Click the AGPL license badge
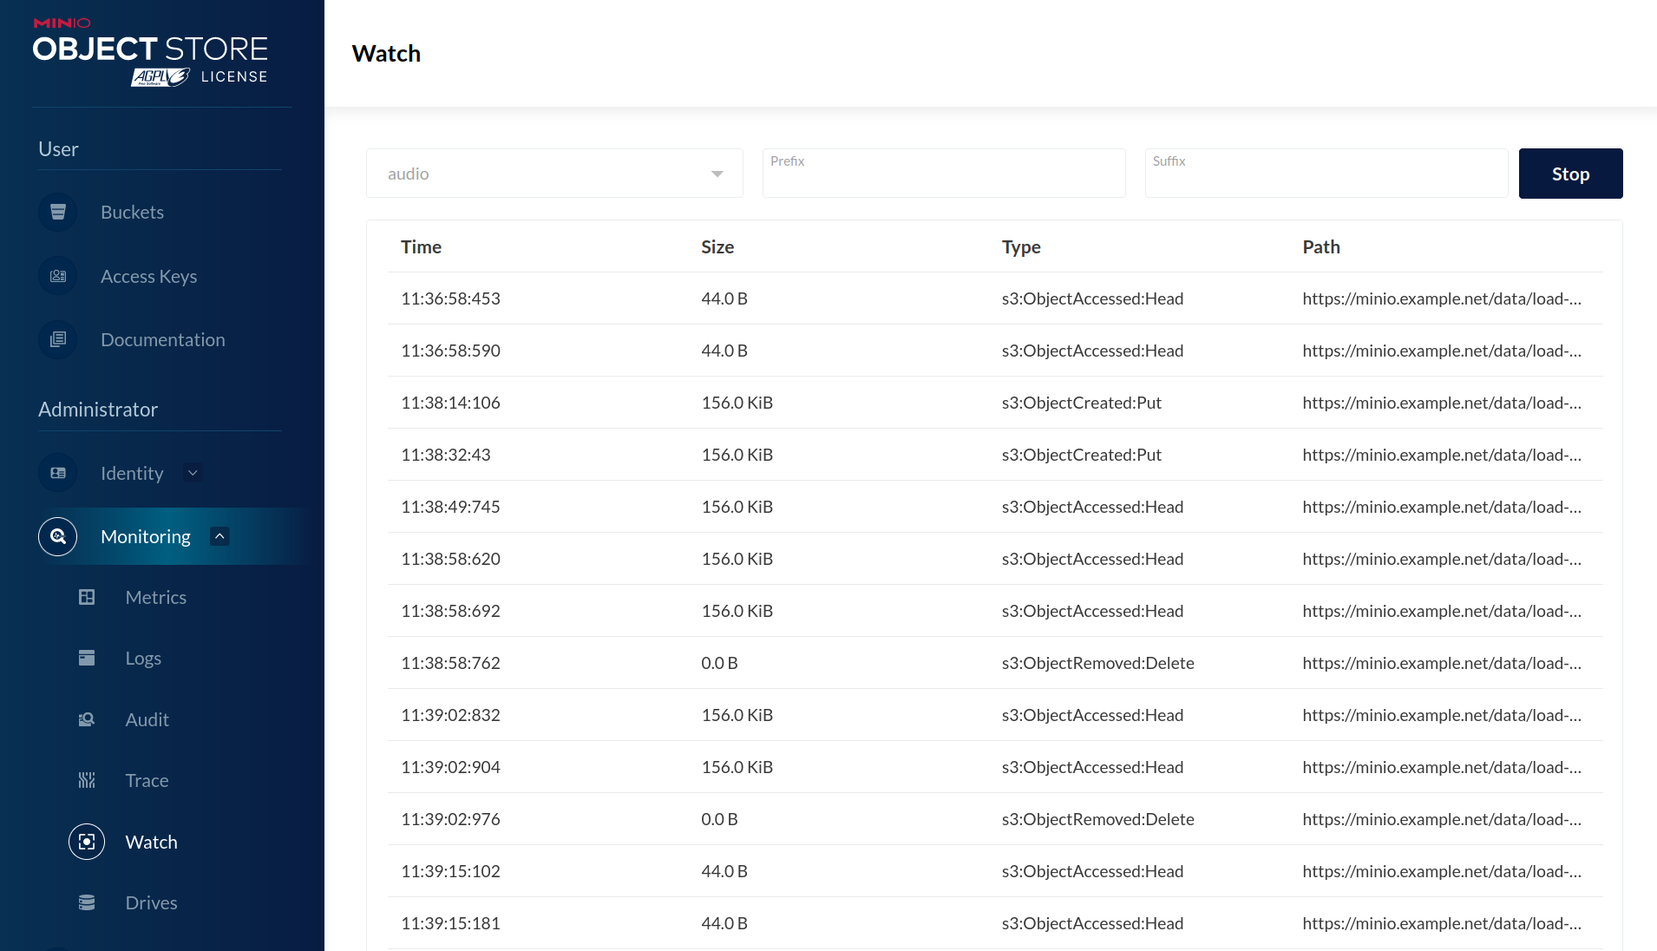Screen dimensions: 1657x951 pyautogui.click(x=160, y=77)
